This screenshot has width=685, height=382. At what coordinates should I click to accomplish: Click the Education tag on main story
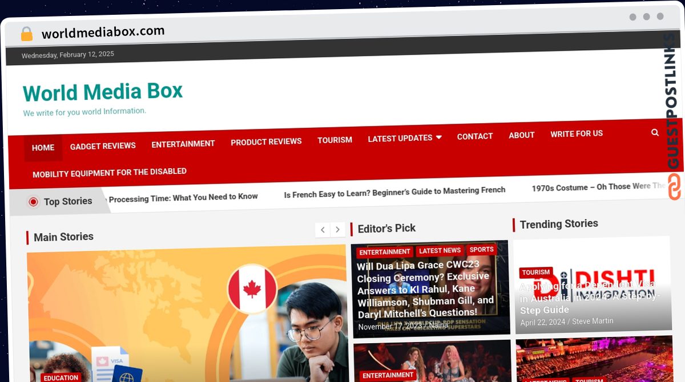(61, 377)
